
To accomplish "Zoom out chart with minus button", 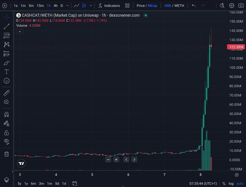I will [x=108, y=160].
